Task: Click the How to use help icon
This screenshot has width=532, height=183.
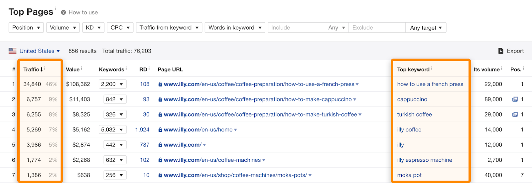Action: pos(63,12)
